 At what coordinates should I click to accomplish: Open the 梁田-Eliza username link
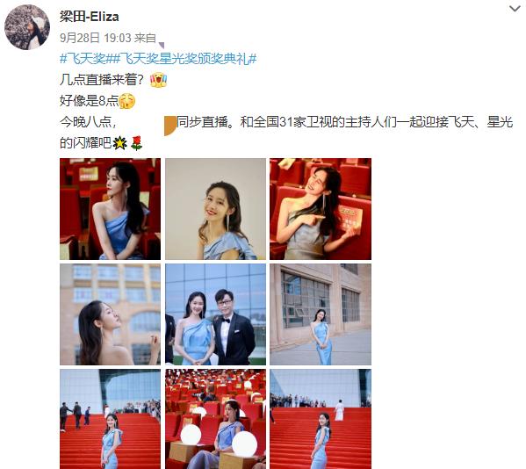(x=90, y=17)
